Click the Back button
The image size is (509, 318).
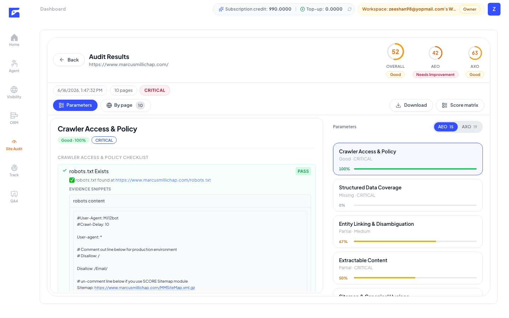[x=69, y=60]
